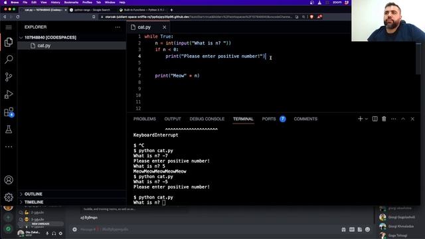Viewport: 425px width, 239px height.
Task: Add attachment plus in Discord message box
Action: [74, 230]
